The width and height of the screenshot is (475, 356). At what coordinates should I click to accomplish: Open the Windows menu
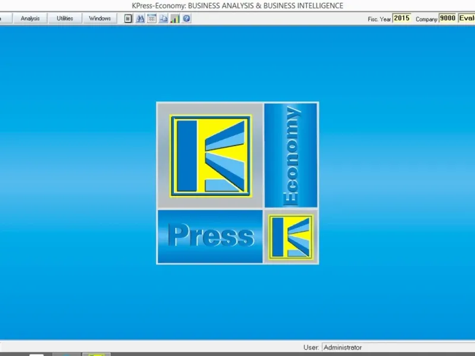(100, 18)
